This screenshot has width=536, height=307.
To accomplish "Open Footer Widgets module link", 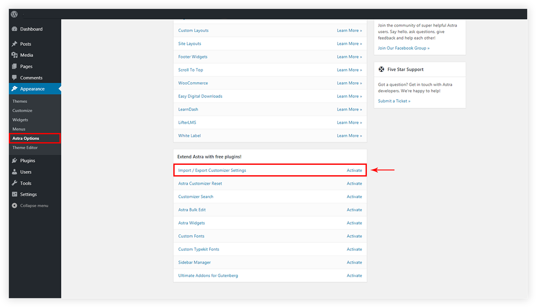I will 193,57.
